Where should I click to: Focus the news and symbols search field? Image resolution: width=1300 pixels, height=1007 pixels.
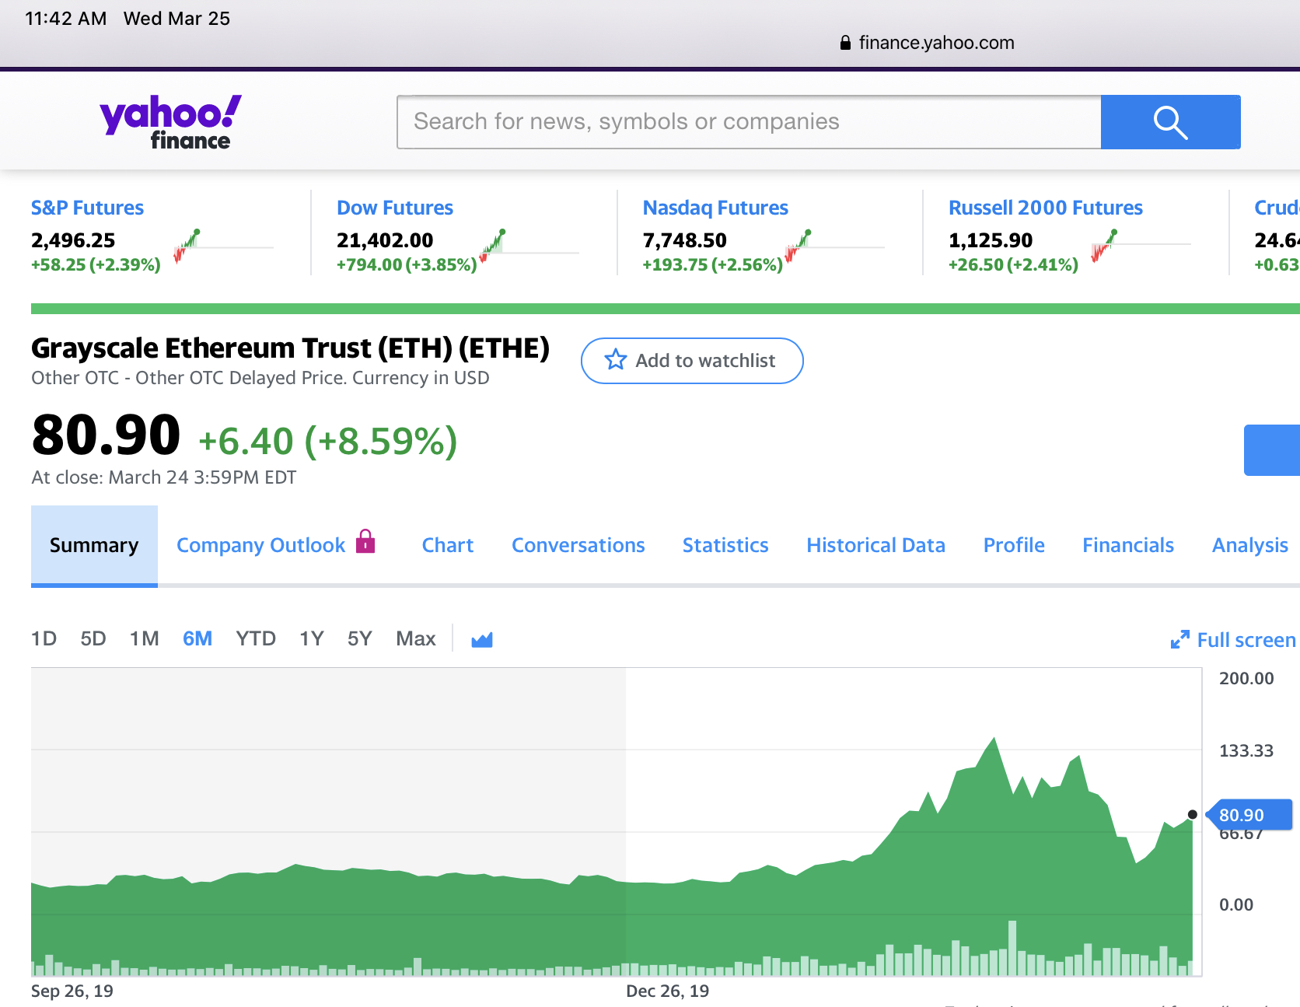pos(748,122)
